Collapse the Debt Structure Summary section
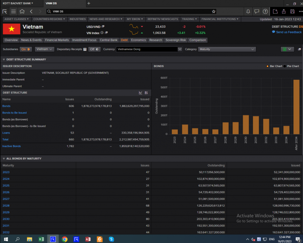 4,60
